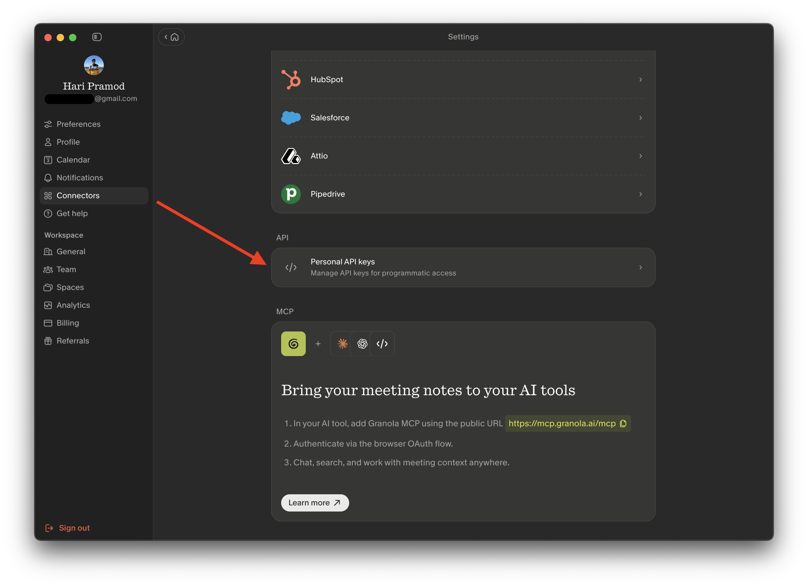
Task: Open workspace Analytics
Action: click(x=94, y=305)
